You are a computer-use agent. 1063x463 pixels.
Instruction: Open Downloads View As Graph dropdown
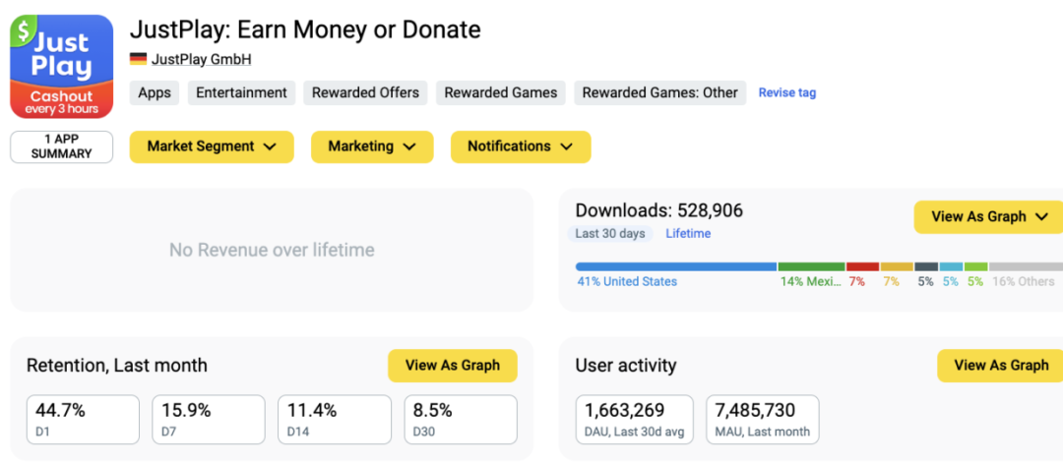click(989, 217)
